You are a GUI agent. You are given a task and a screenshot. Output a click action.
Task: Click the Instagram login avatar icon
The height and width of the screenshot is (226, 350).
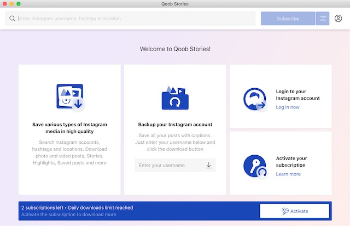click(255, 99)
